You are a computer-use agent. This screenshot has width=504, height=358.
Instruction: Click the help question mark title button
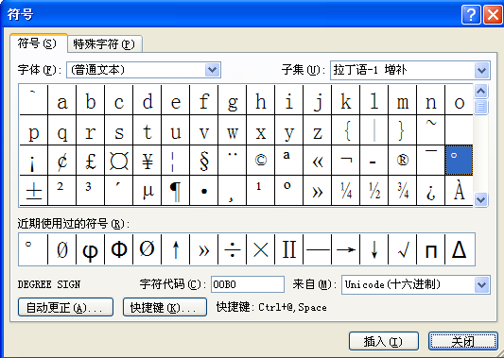471,14
